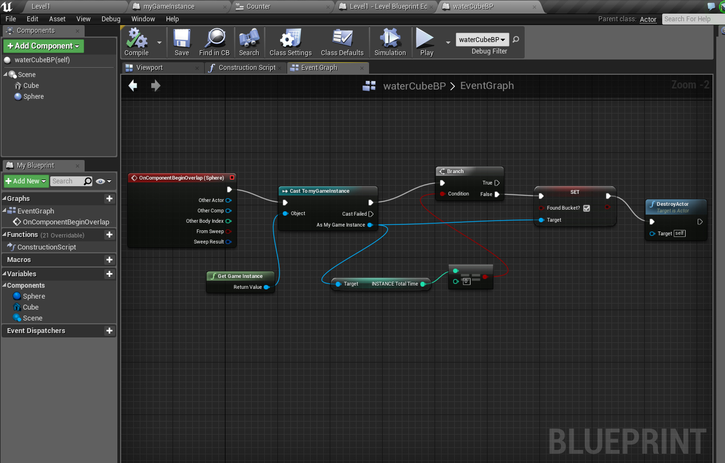Screen dimensions: 725x463
Task: Add a new variable with plus button
Action: 109,274
